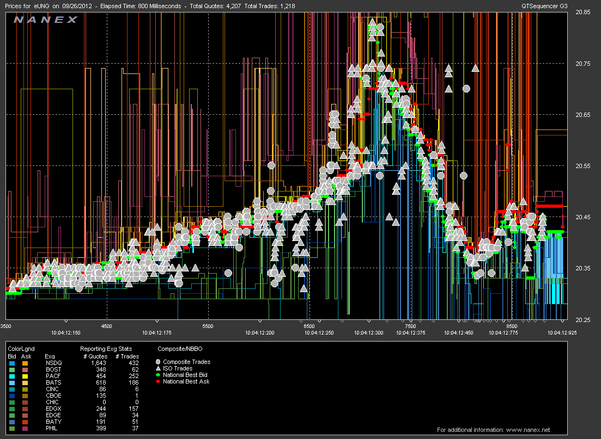601x439 pixels.
Task: Choose the EDGX ask color swatch
Action: point(25,409)
